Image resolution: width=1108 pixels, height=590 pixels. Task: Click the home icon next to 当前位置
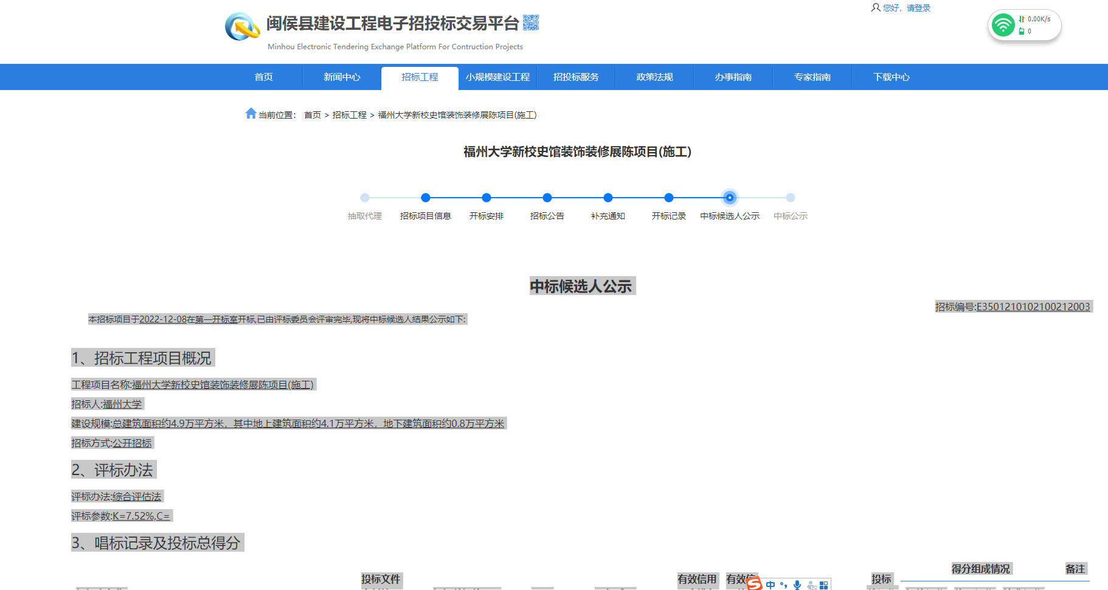pos(251,113)
